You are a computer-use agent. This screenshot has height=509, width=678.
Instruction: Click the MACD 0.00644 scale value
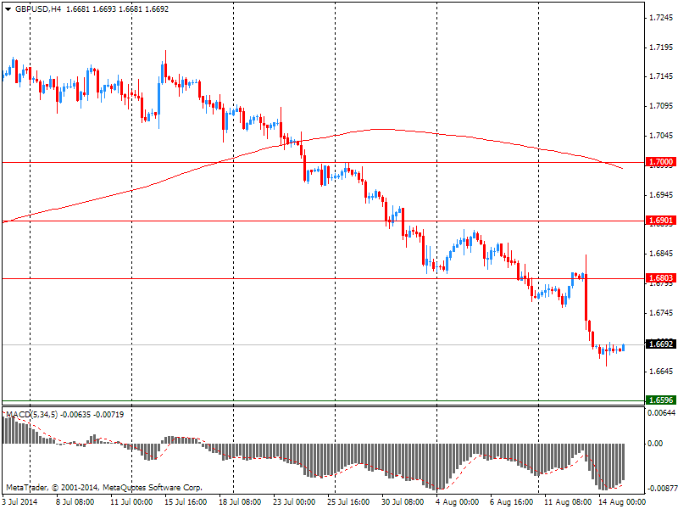(661, 413)
